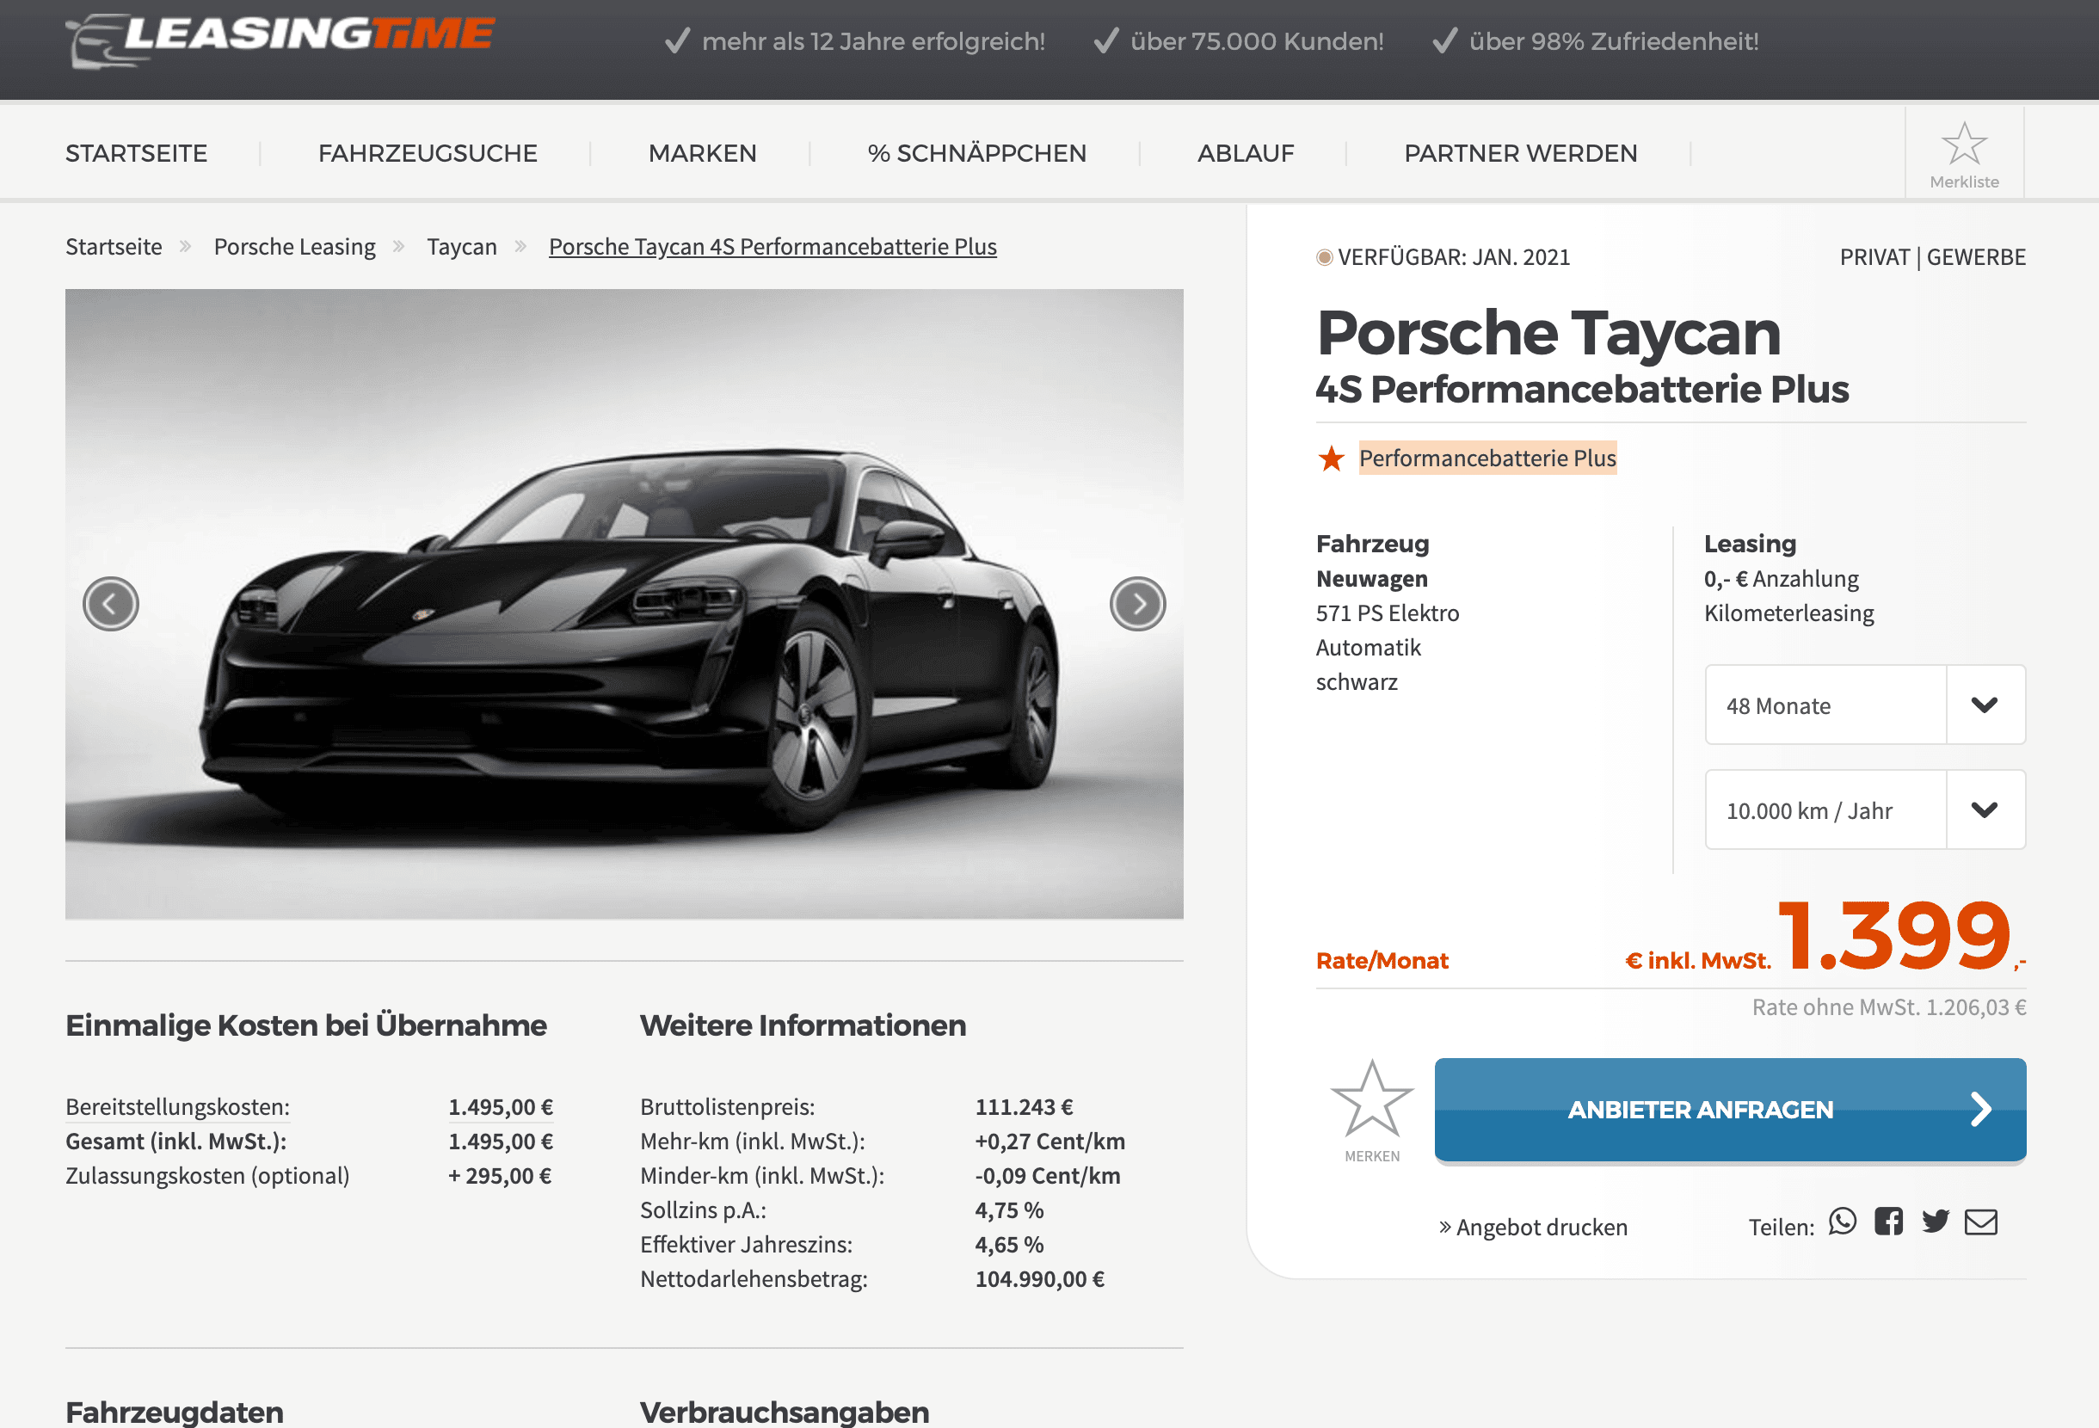This screenshot has width=2099, height=1428.
Task: Click Startseite breadcrumb link
Action: (114, 247)
